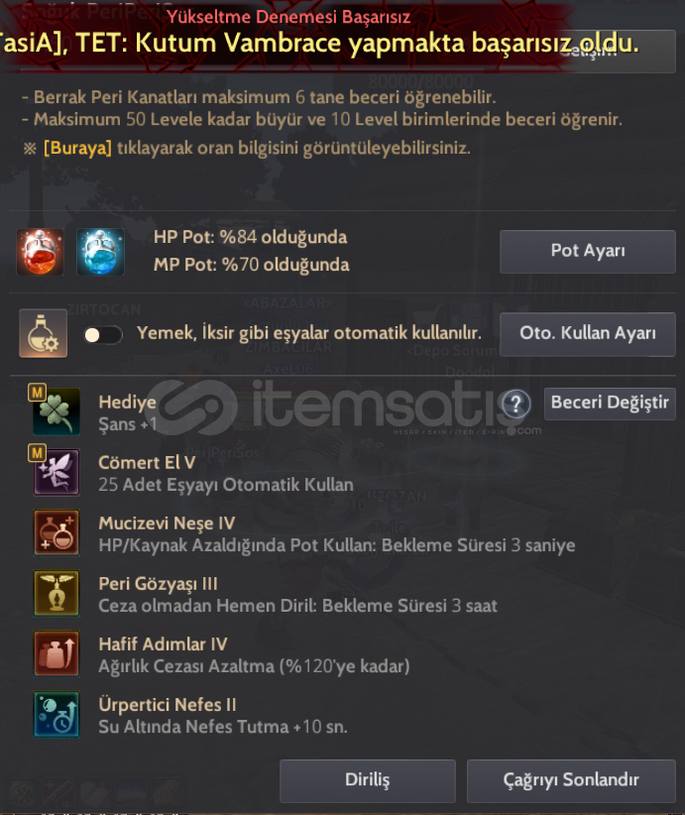Click the red HP potion icon
Image resolution: width=685 pixels, height=815 pixels.
(x=40, y=252)
